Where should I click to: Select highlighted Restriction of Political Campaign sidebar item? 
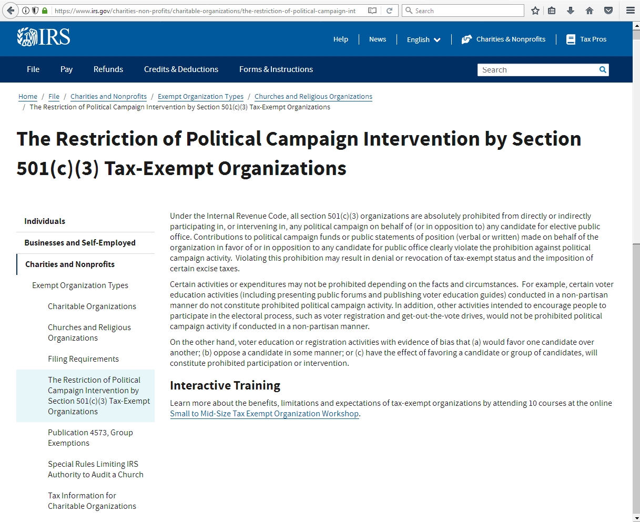point(86,396)
